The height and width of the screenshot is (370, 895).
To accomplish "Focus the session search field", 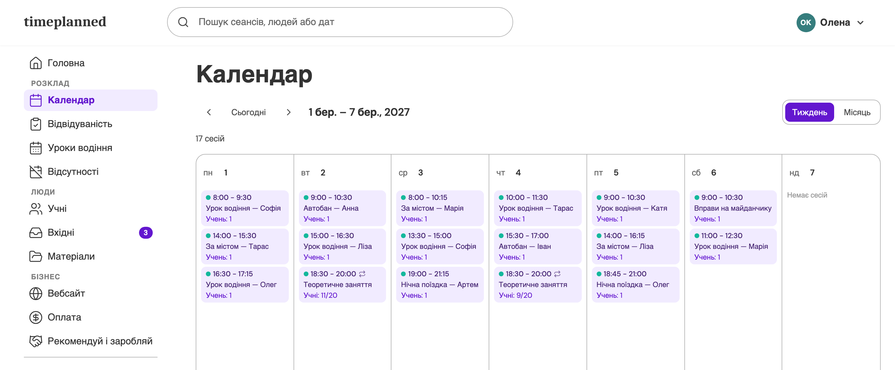I will [x=340, y=22].
